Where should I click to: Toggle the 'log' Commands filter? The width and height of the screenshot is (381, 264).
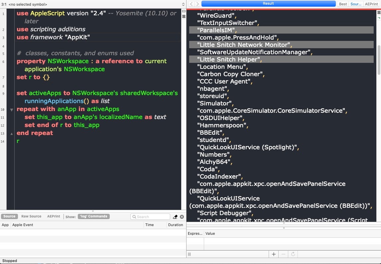93,216
